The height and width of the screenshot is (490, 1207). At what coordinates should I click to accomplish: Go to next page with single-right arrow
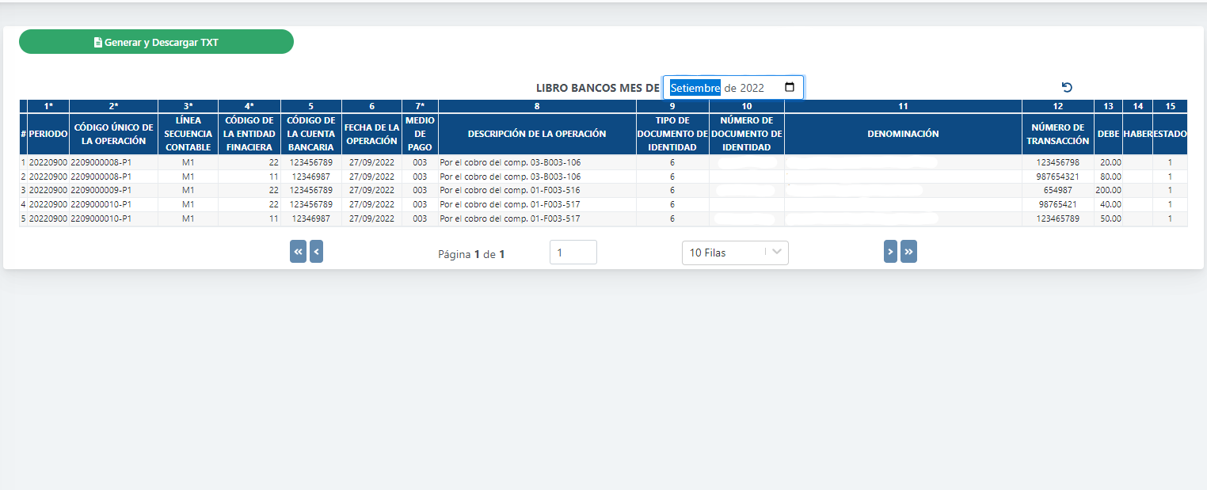coord(890,252)
